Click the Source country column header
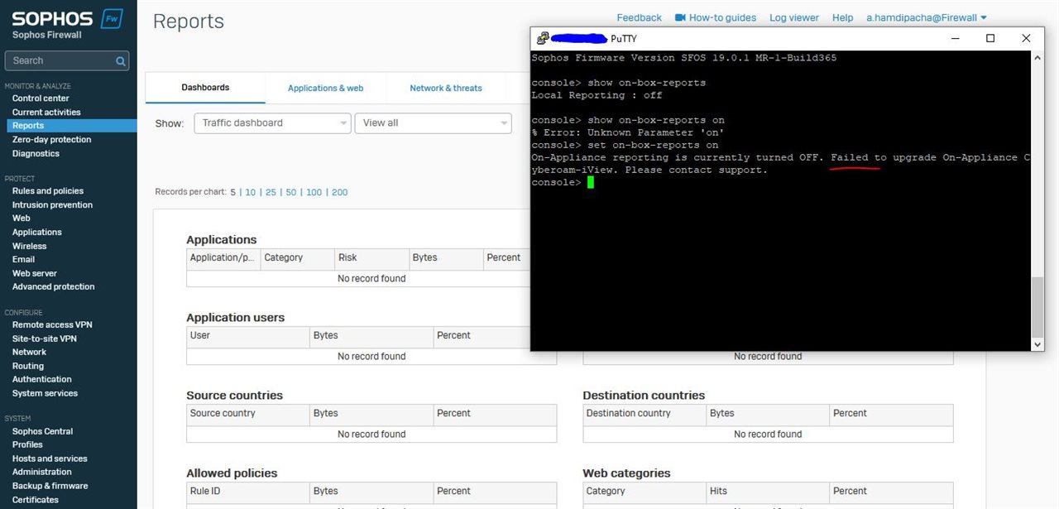 [248, 414]
